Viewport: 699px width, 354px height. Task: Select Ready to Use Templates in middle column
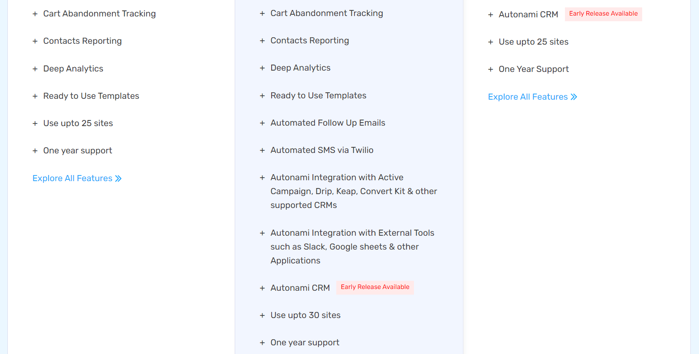[318, 96]
